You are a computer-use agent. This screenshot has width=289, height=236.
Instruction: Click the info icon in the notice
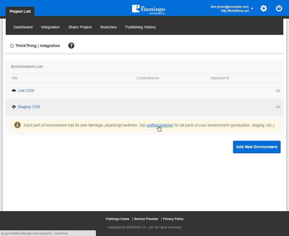[18, 125]
